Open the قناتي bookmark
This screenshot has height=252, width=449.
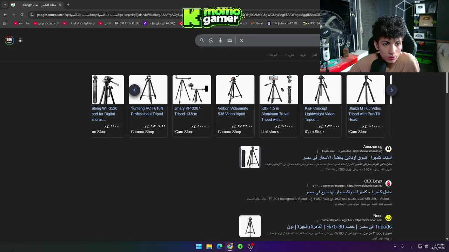pos(105,23)
